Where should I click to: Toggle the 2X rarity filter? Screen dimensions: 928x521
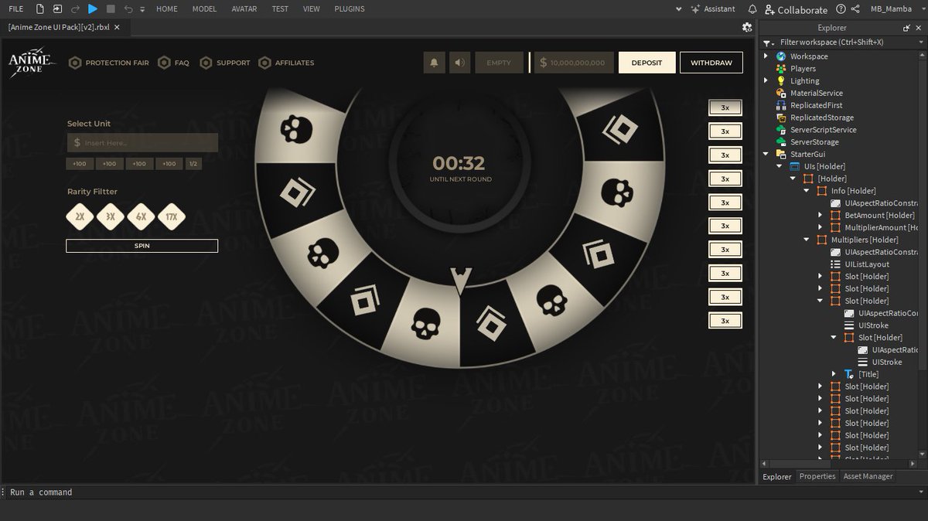(80, 217)
